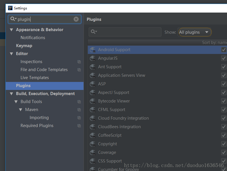This screenshot has height=171, width=227.
Task: Toggle the Copyright plugin checkbox
Action: (x=224, y=144)
